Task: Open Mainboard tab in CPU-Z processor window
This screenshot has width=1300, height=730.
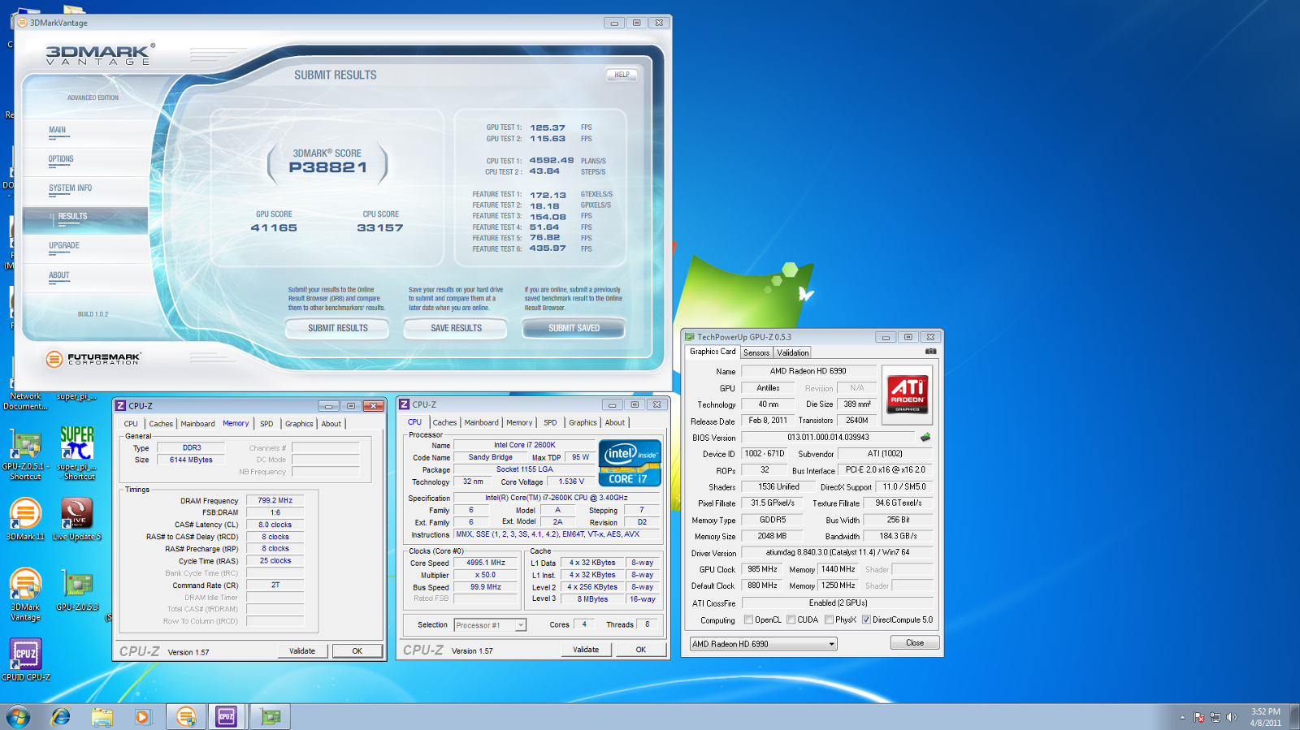Action: 481,422
